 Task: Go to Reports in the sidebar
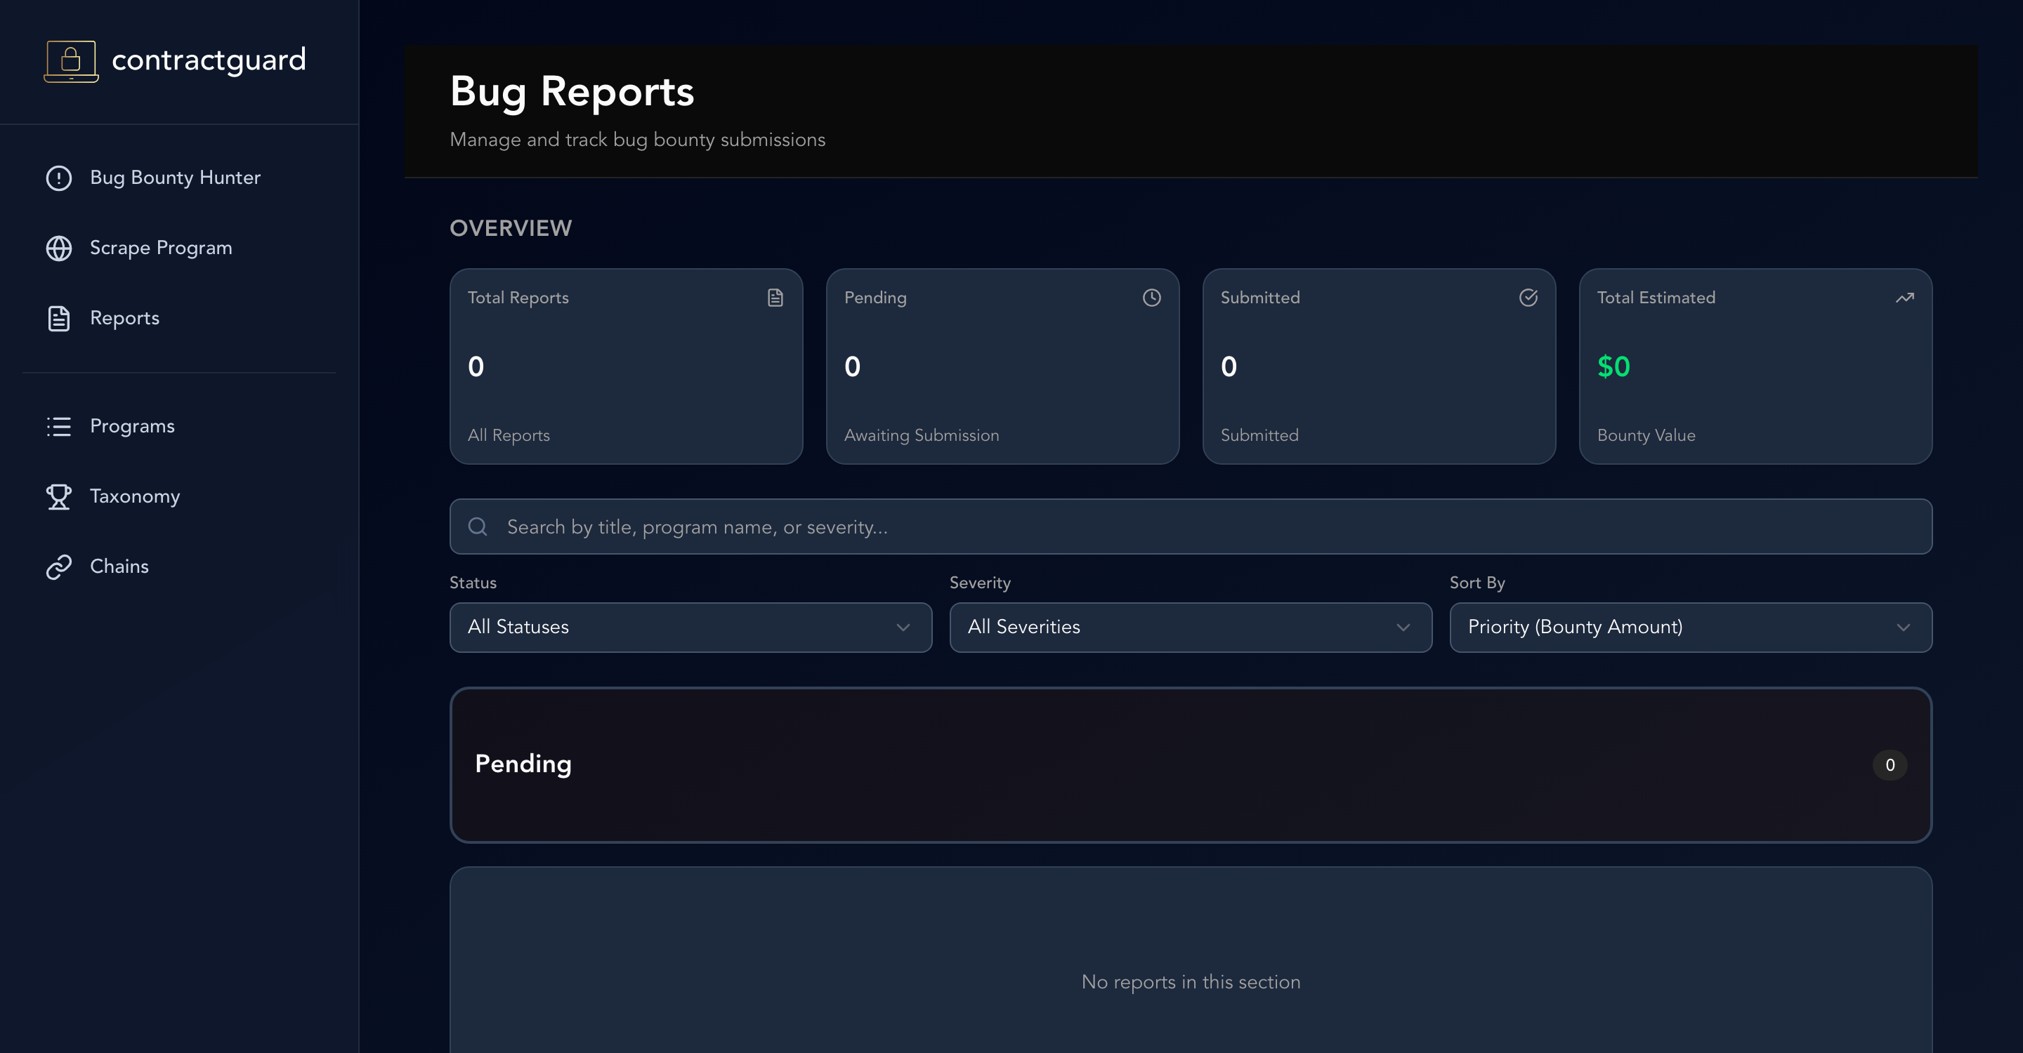[125, 319]
